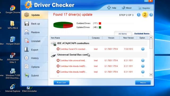Click the drivers pie chart
The image size is (170, 96).
pos(63,25)
